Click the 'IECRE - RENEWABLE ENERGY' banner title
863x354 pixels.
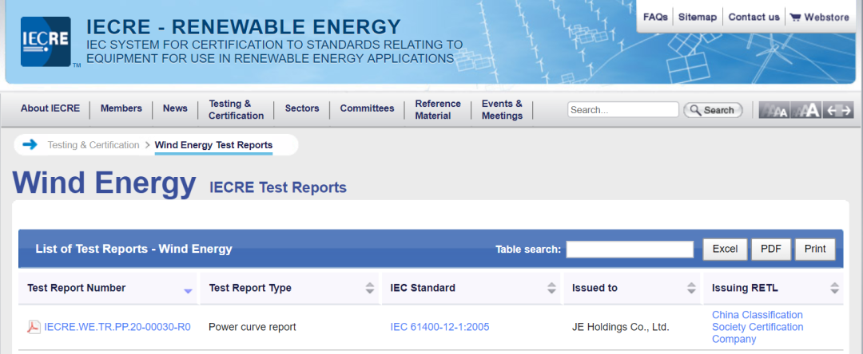pos(244,27)
